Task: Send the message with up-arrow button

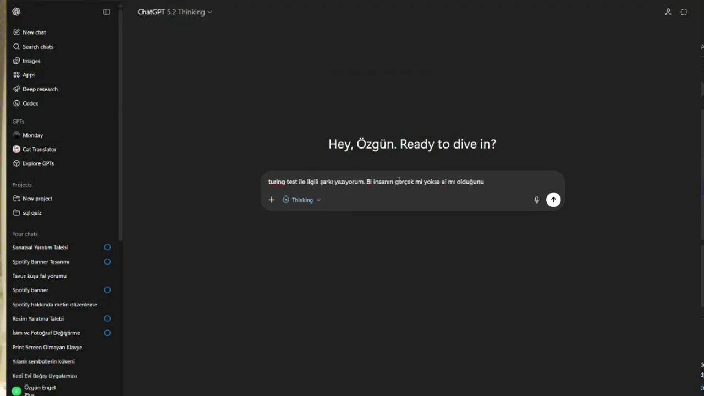Action: [553, 200]
